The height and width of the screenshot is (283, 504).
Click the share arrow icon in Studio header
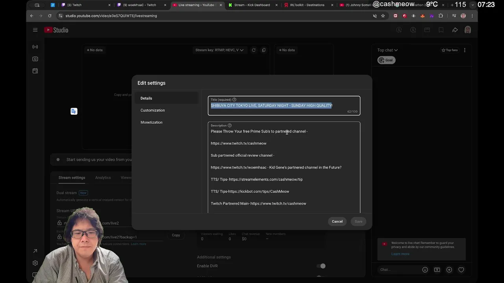click(x=455, y=30)
